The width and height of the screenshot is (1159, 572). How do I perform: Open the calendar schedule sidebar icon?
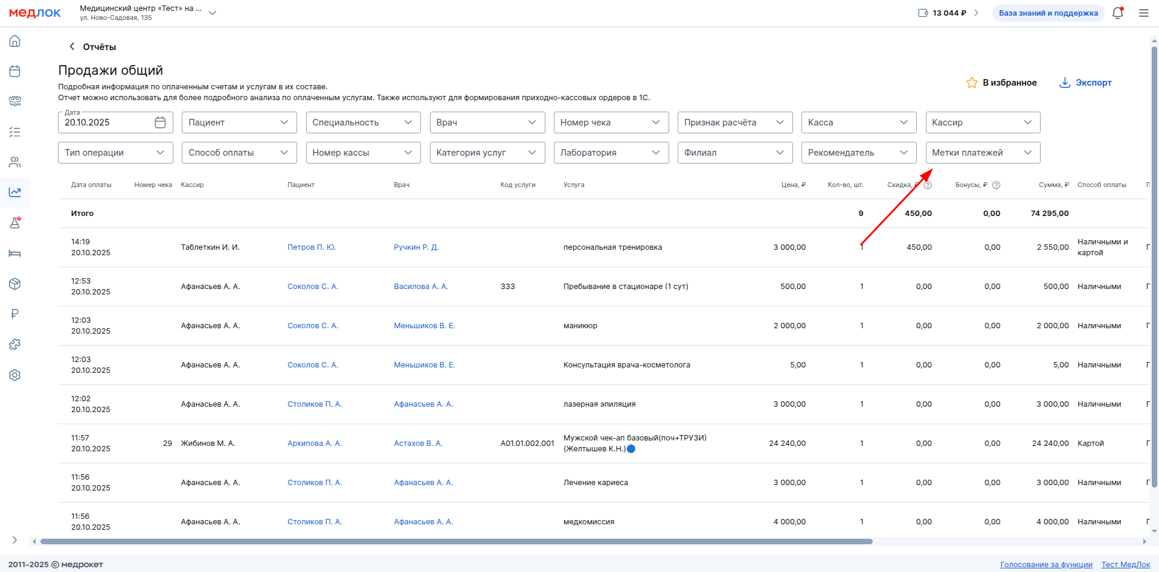[x=15, y=71]
